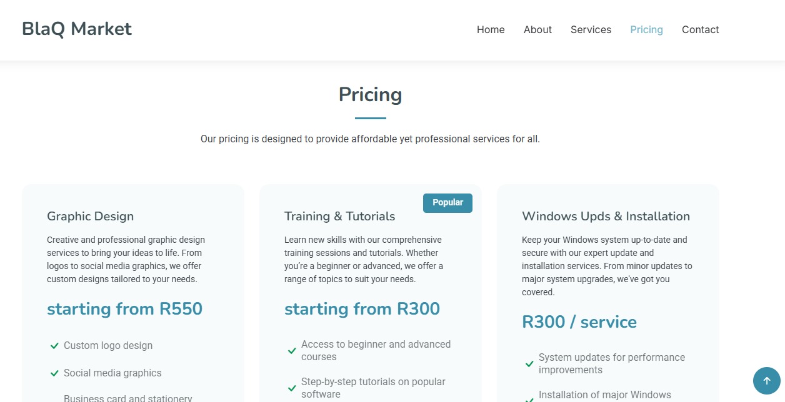Click checkmark icon beside Social media graphics
The width and height of the screenshot is (785, 402).
pos(54,373)
